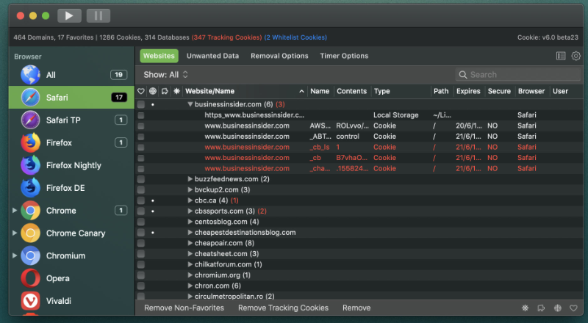Select All browsers globe icon
The image size is (588, 323).
[x=31, y=75]
